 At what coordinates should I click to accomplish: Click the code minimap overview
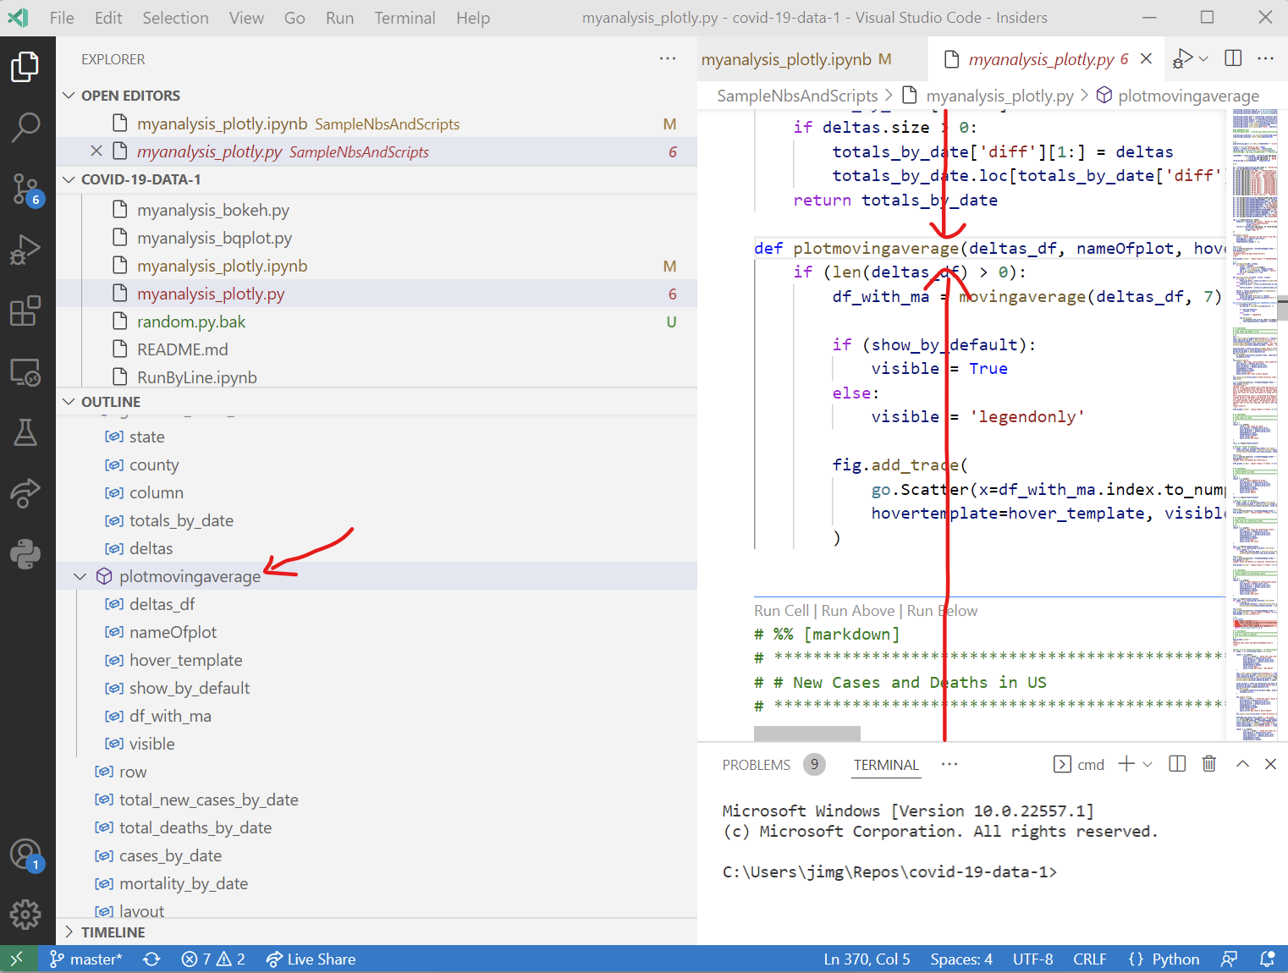click(1255, 423)
